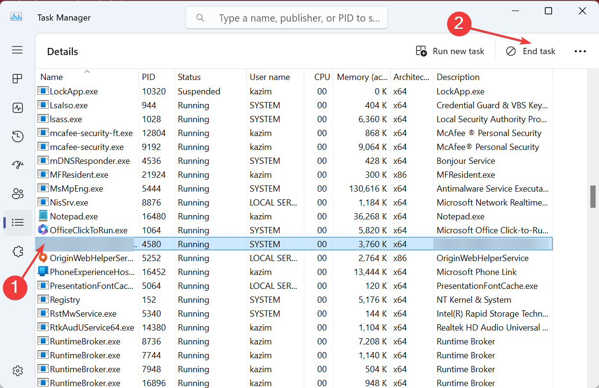The width and height of the screenshot is (599, 388).
Task: Click PID 16896 of RuntimeBroker.exe
Action: tap(154, 383)
